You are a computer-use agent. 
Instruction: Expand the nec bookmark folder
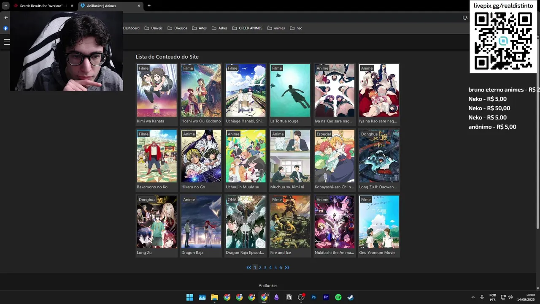[296, 28]
